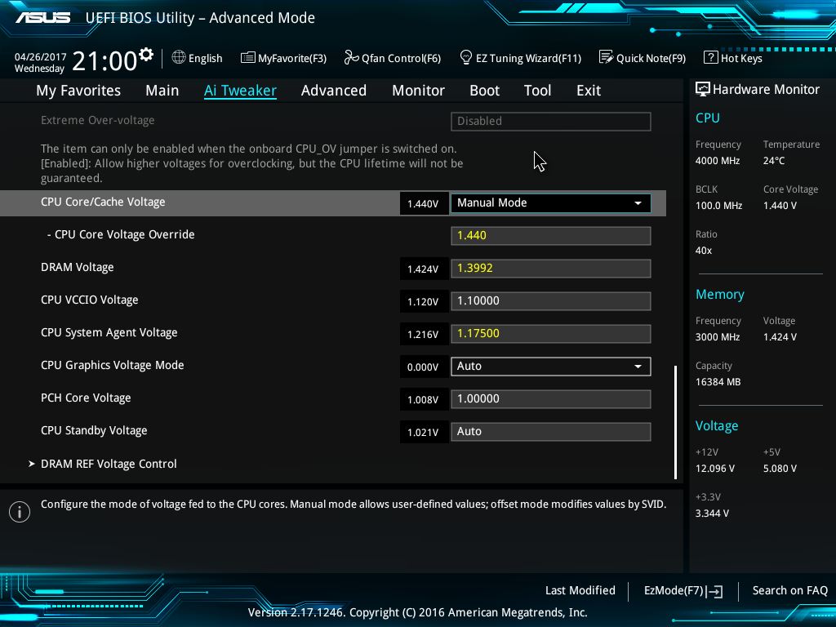Click the Hot Keys question mark icon

click(711, 57)
